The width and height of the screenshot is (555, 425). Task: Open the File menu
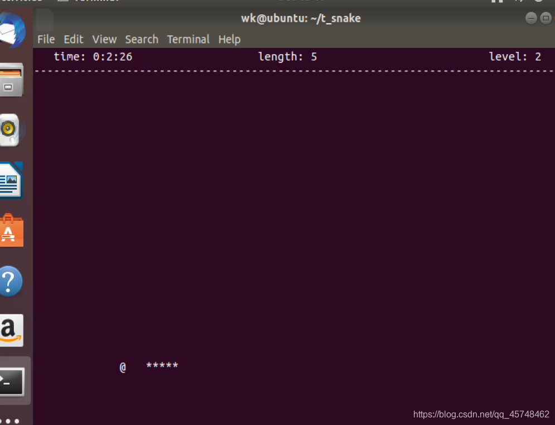click(46, 39)
